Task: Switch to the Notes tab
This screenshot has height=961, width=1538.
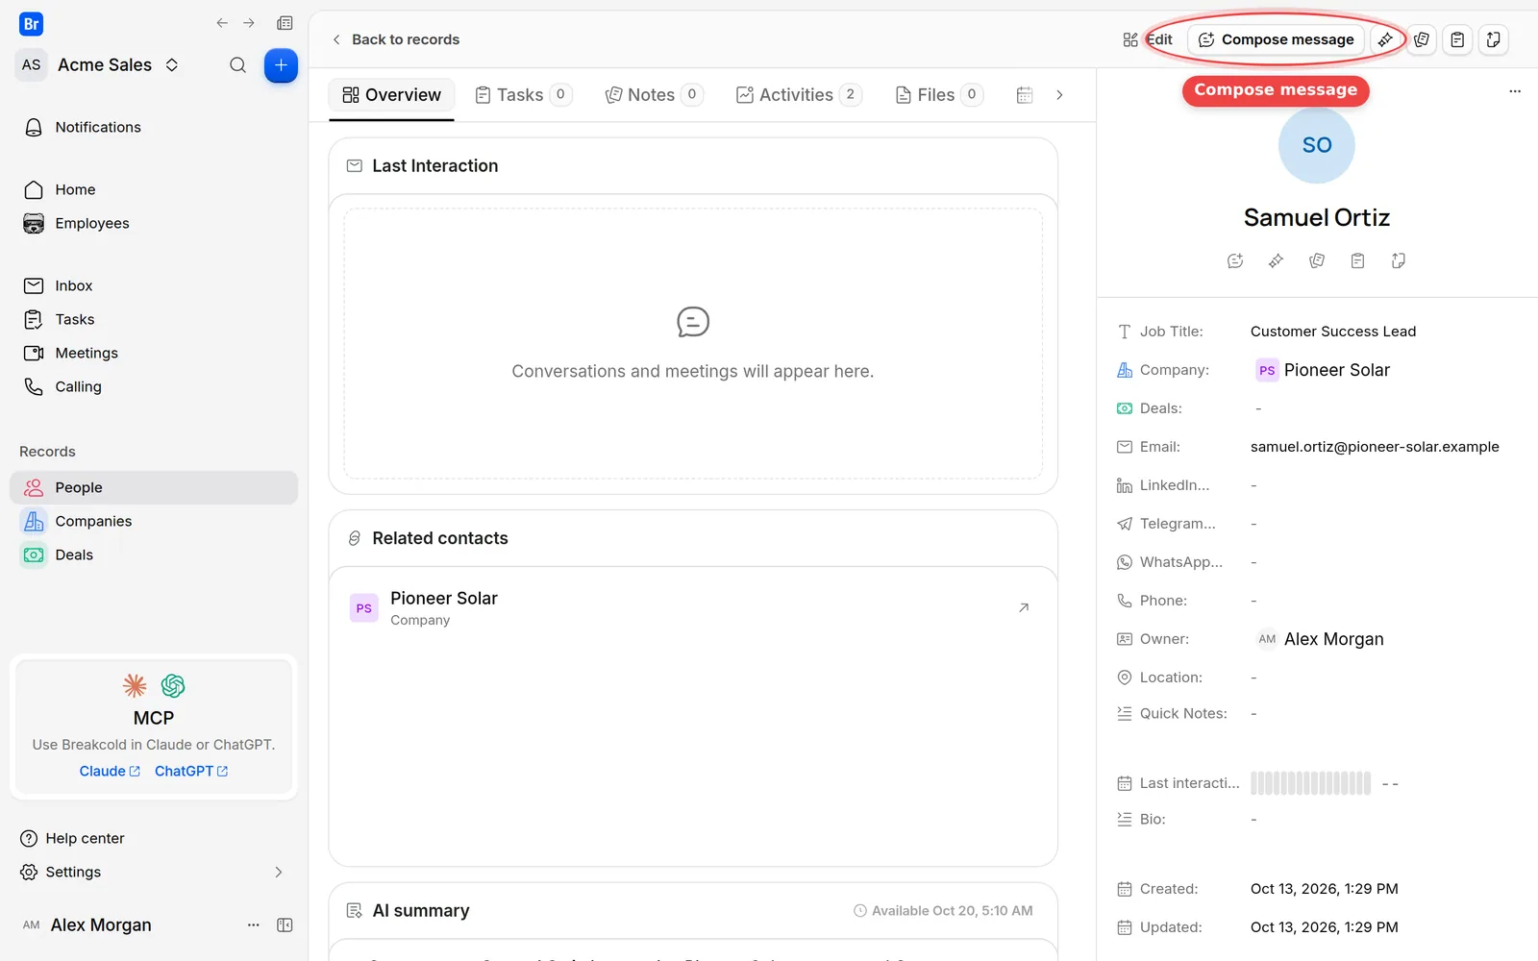Action: 654,95
